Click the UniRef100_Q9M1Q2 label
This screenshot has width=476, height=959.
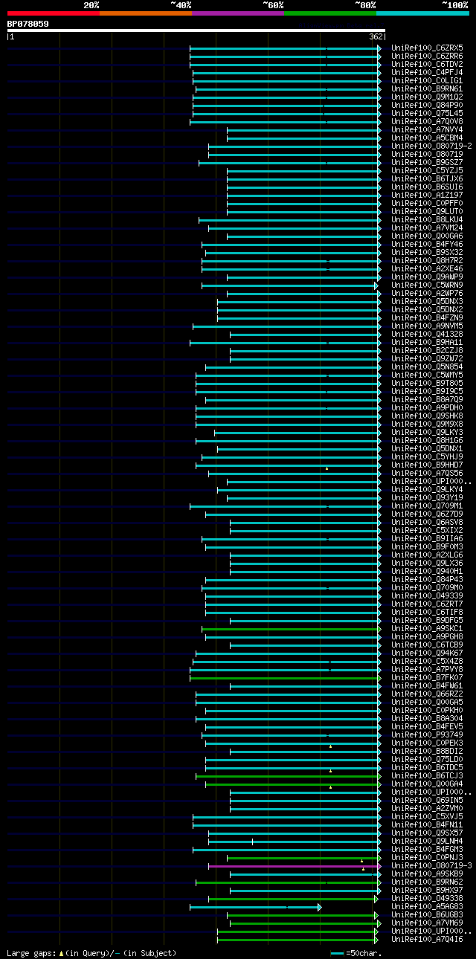point(427,97)
